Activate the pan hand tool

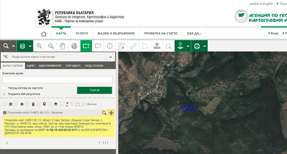(62, 46)
